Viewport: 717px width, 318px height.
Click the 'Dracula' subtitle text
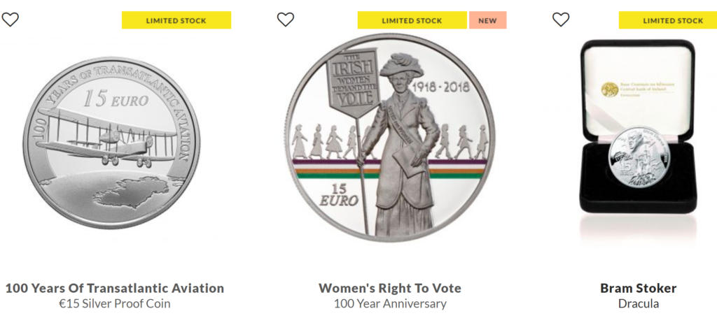pos(639,304)
